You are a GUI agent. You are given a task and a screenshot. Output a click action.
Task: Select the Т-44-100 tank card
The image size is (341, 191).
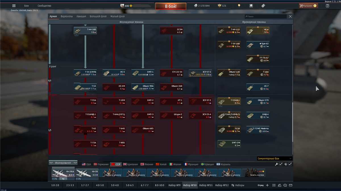click(85, 31)
